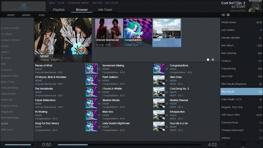This screenshot has width=263, height=148.
Task: Open the Oracular Spectacular album cover
Action: [109, 33]
